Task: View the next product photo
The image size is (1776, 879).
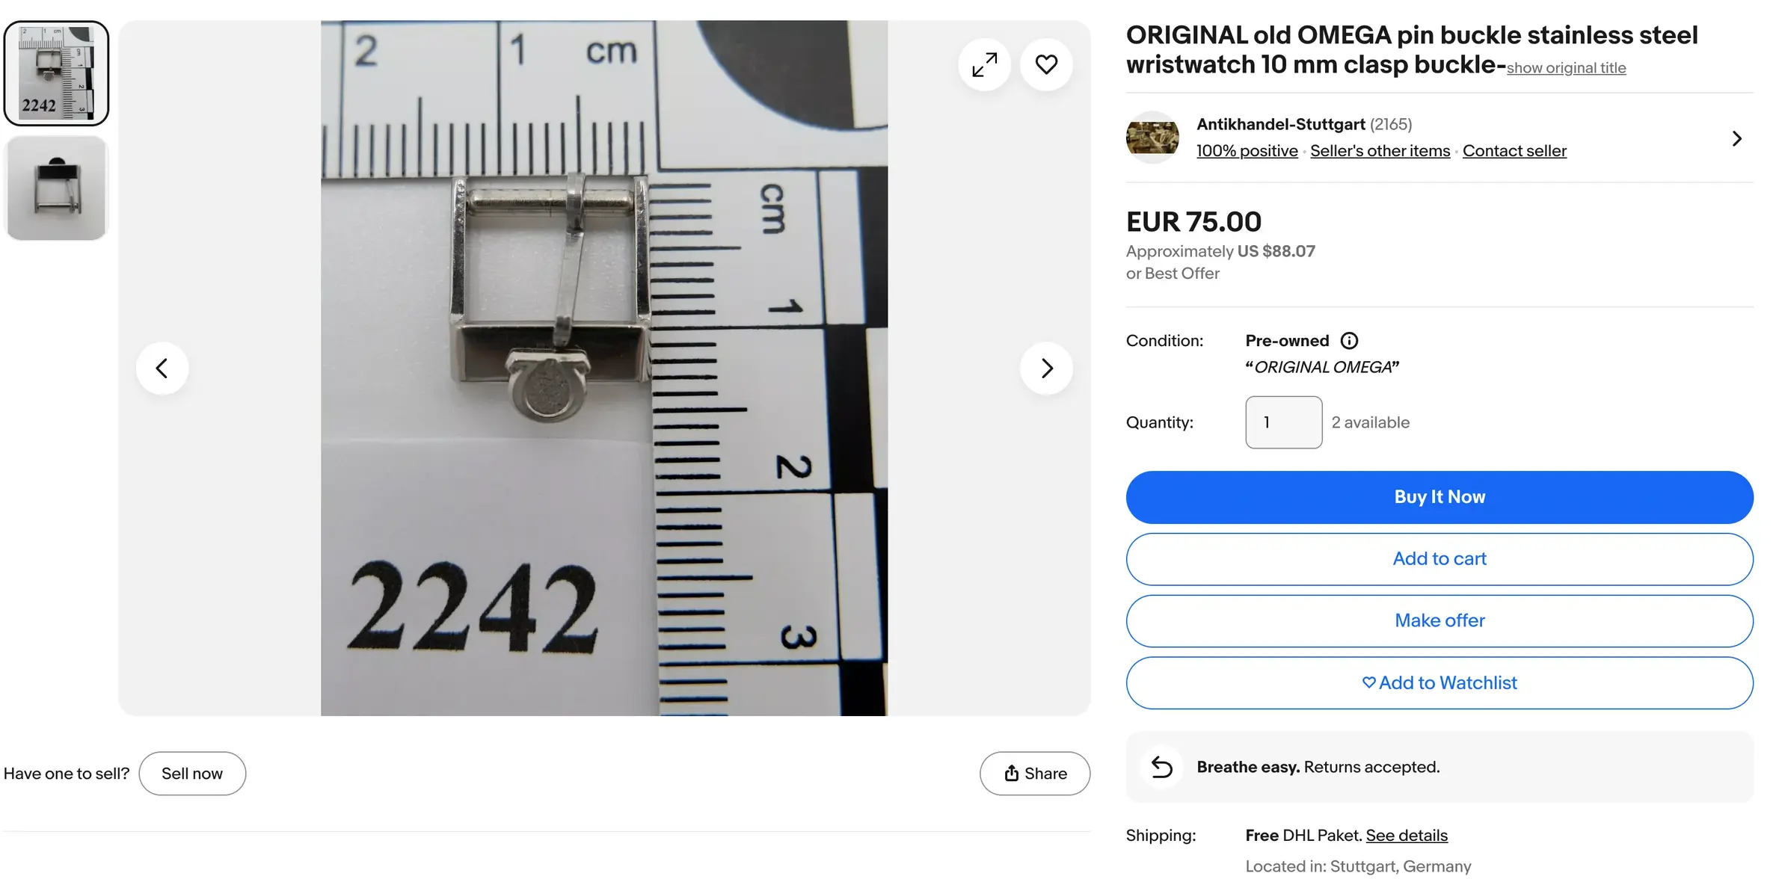Action: 1046,368
